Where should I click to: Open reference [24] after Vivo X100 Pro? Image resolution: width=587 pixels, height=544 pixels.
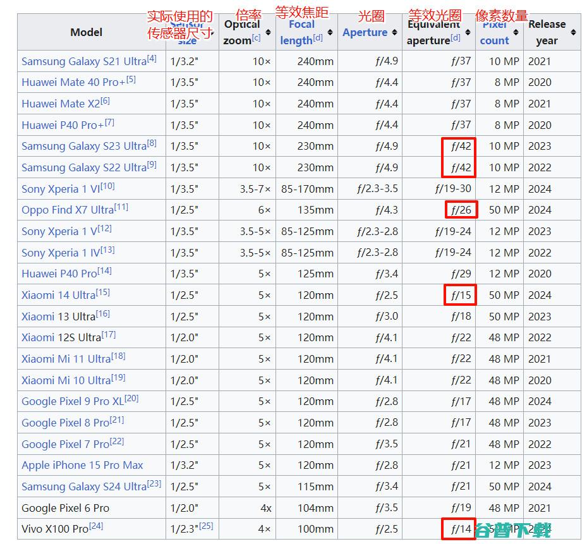click(x=96, y=526)
